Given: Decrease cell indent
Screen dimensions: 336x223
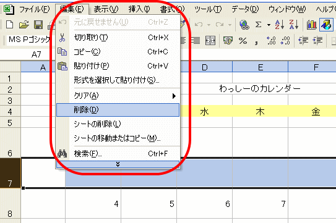Looking at the screenshot, I should (x=303, y=40).
